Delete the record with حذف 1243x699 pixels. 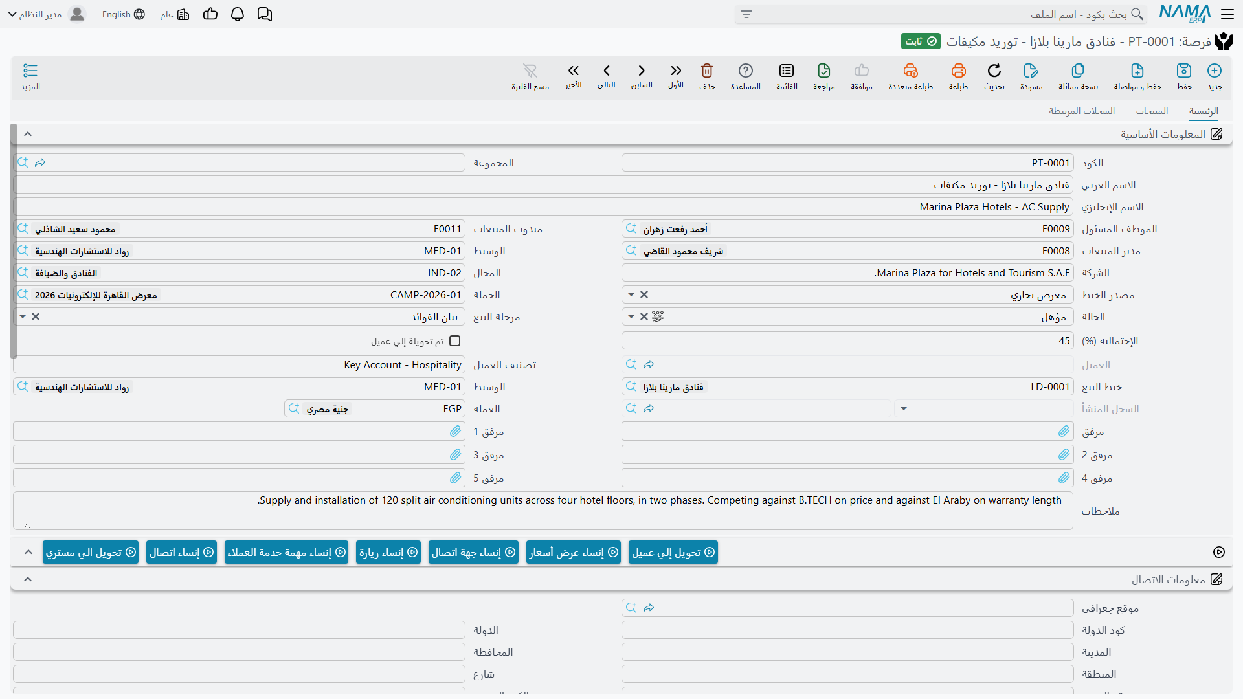point(707,76)
